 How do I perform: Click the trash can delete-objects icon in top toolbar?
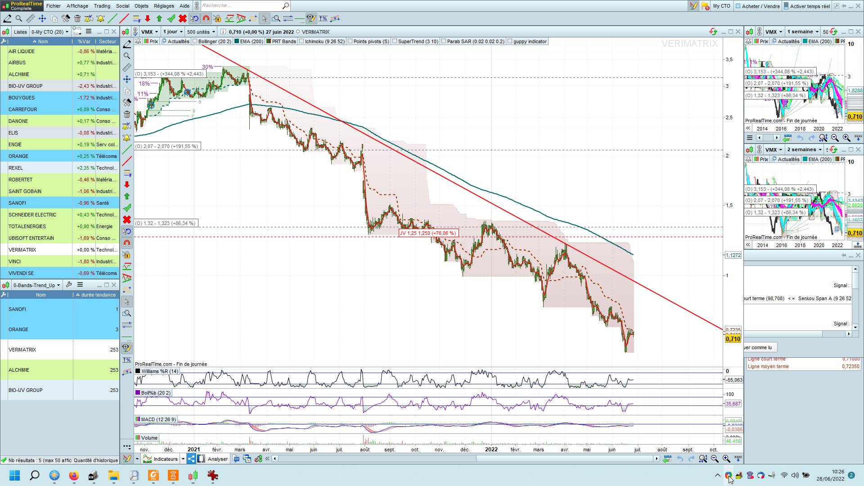coord(77,18)
